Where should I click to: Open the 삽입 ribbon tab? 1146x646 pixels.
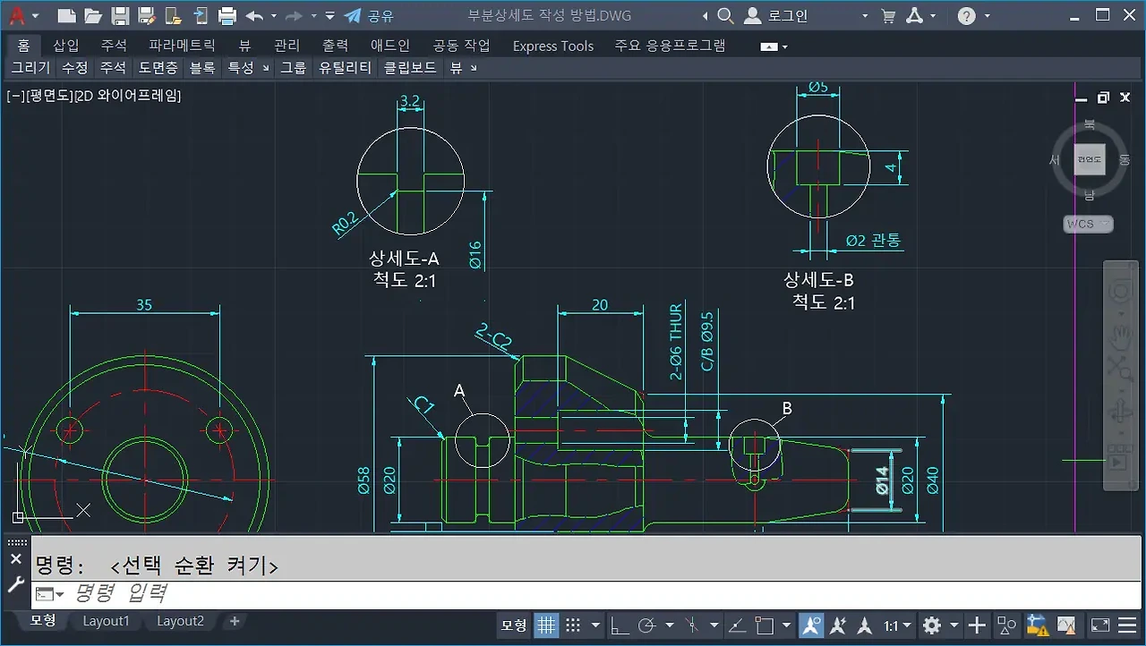tap(66, 46)
